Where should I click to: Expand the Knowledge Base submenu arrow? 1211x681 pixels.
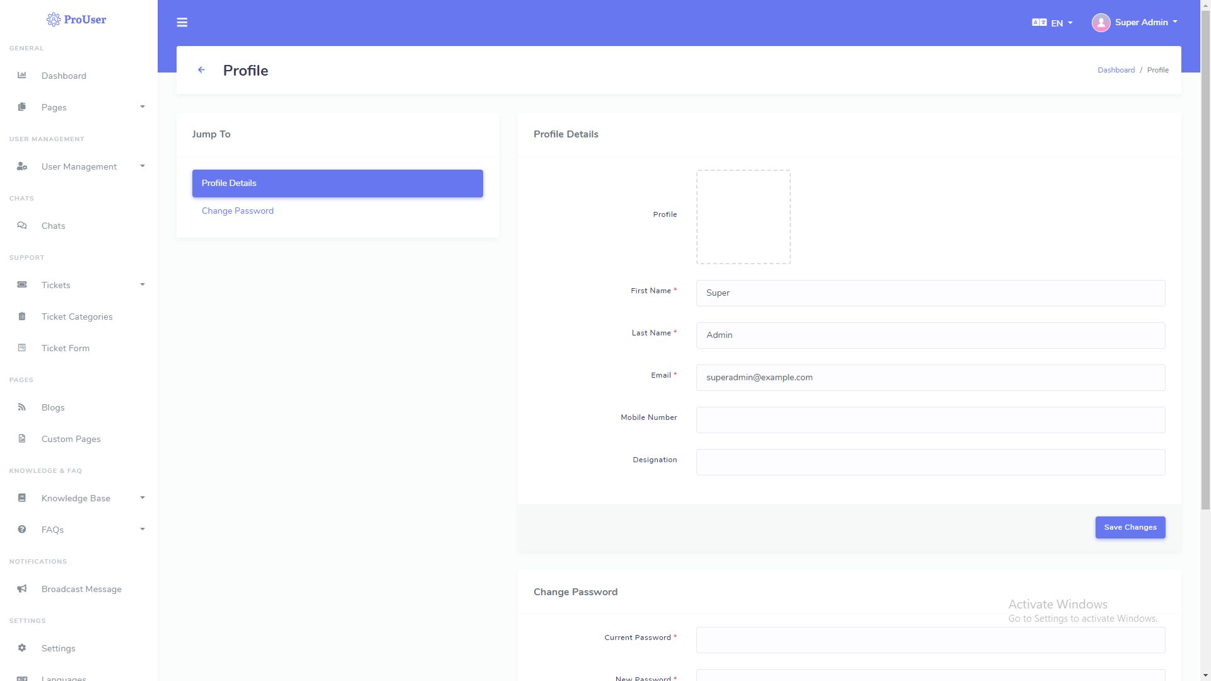click(x=143, y=498)
